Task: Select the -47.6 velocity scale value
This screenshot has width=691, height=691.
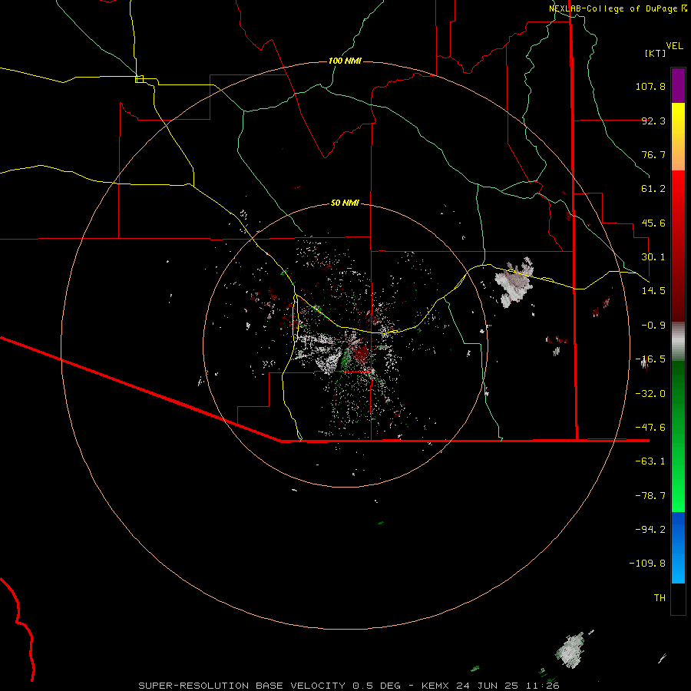Action: 650,428
